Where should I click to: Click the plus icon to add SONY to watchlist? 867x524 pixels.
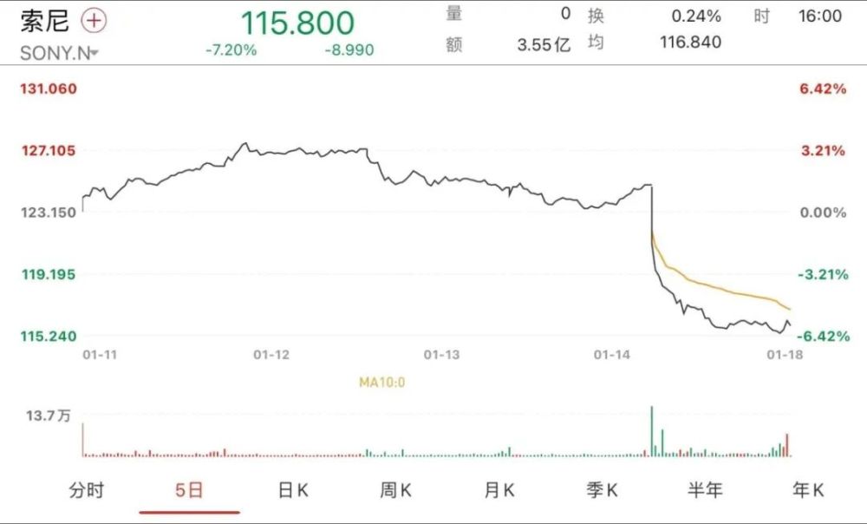pos(93,19)
